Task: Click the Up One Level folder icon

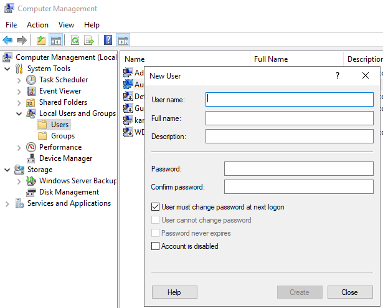Action: [41, 41]
